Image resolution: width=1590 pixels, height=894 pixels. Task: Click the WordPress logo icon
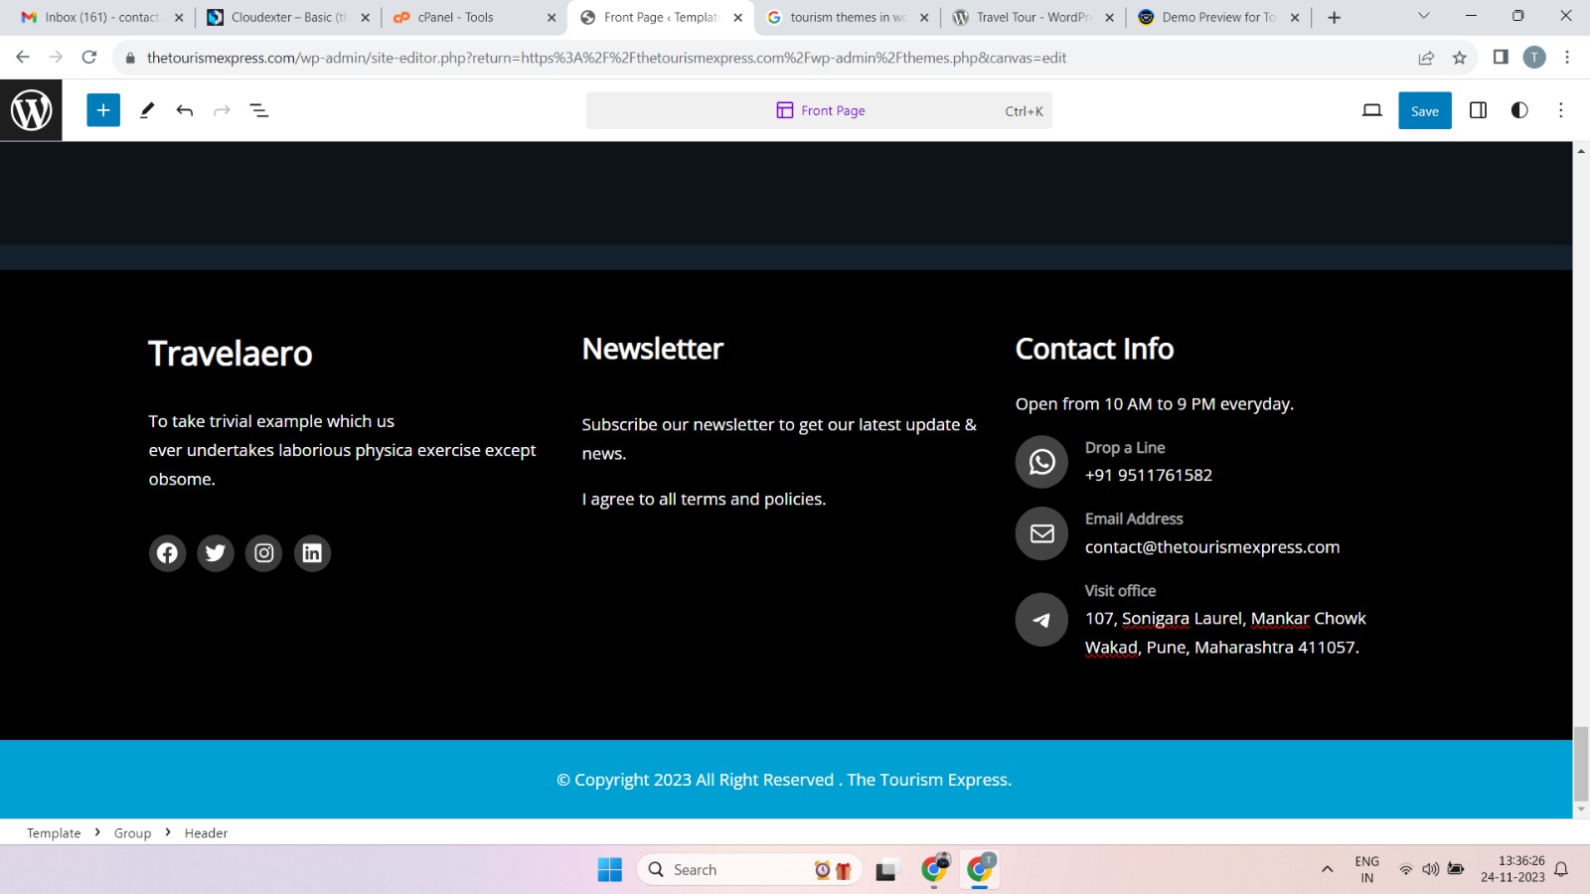pos(31,110)
